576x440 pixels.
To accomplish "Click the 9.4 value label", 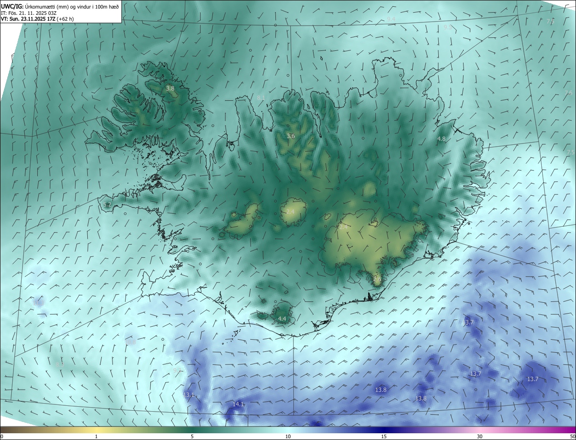I will (x=391, y=19).
